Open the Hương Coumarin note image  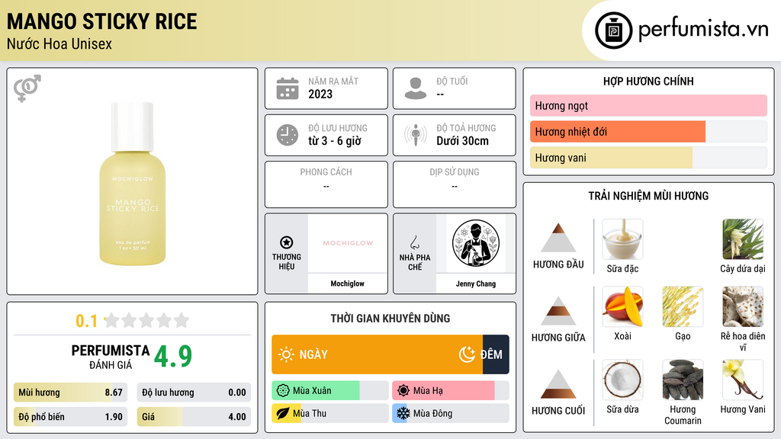[x=683, y=380]
